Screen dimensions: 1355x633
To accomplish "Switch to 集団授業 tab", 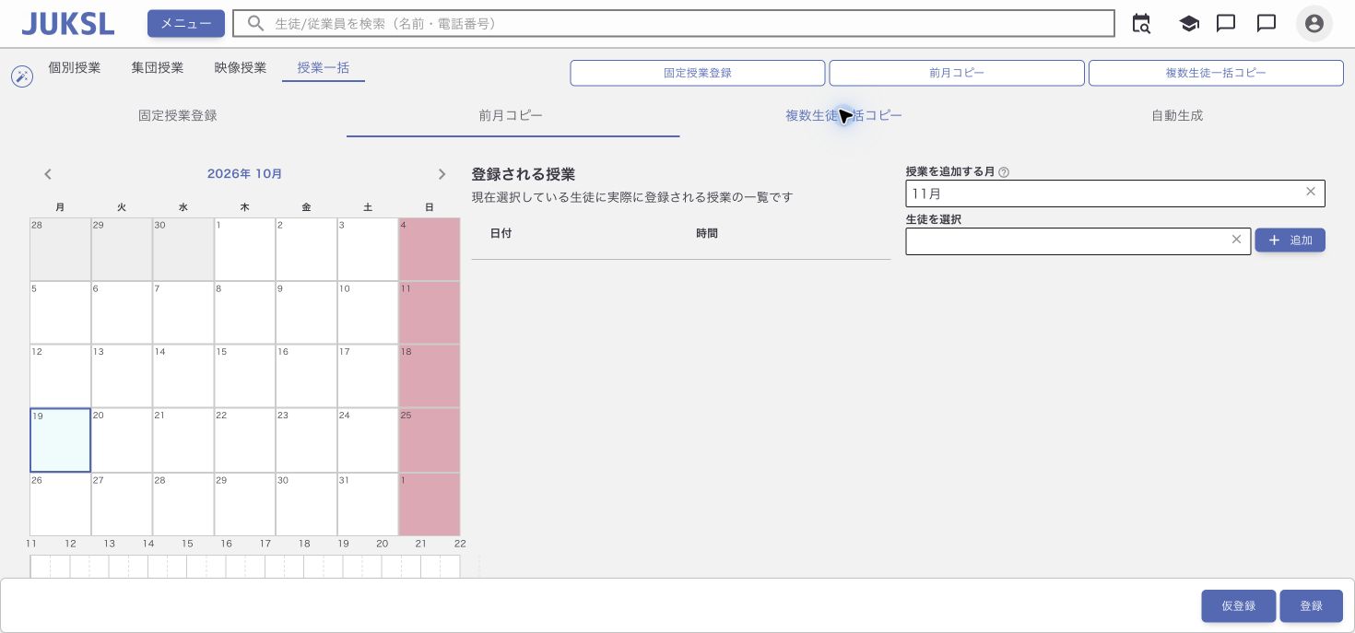I will pos(158,67).
